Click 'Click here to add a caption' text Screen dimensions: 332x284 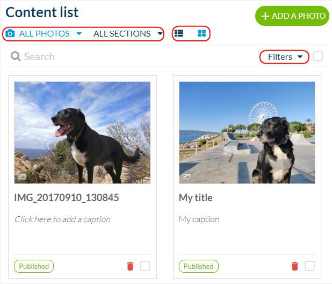(x=62, y=219)
